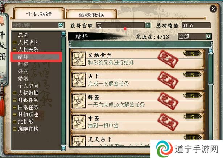Image resolution: width=223 pixels, height=158 pixels.
Task: Expand the 人物成长 category
Action: pos(15,42)
